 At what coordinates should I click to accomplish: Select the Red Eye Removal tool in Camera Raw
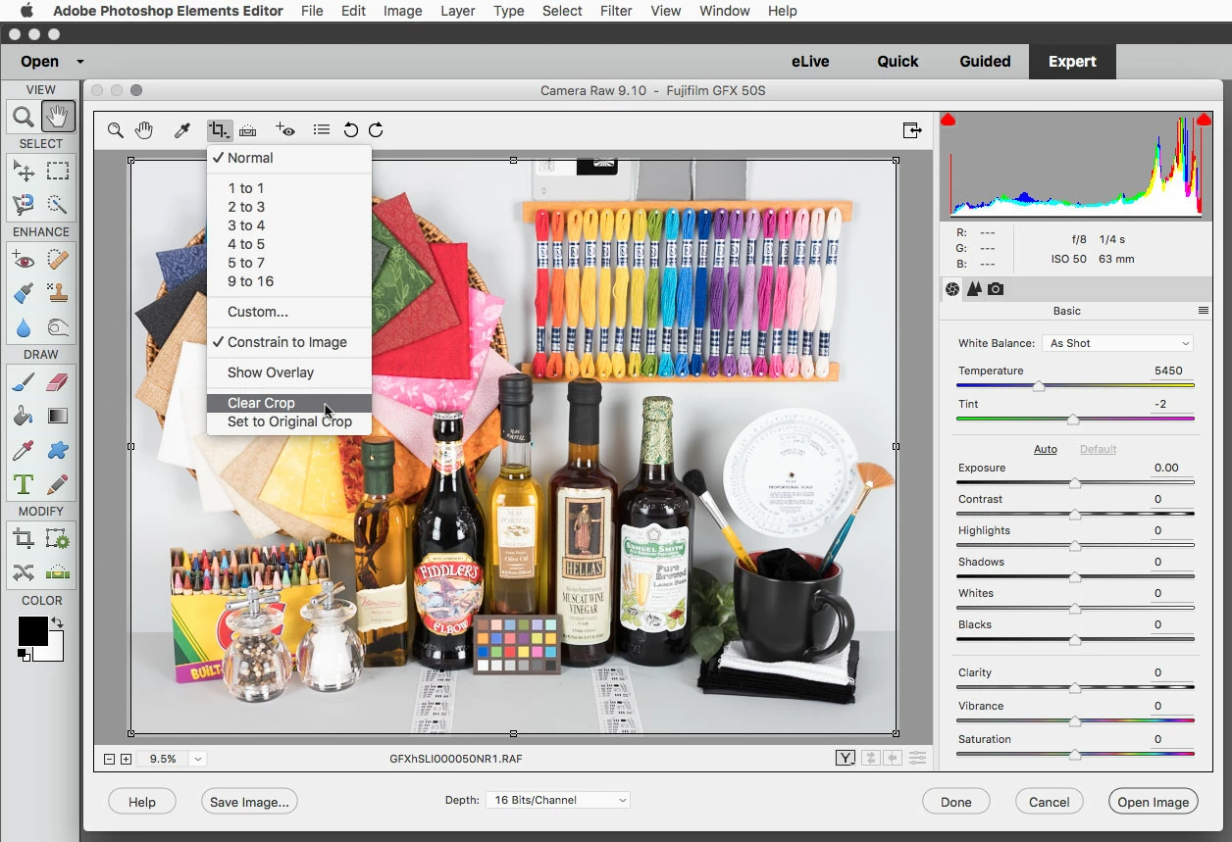pyautogui.click(x=285, y=129)
